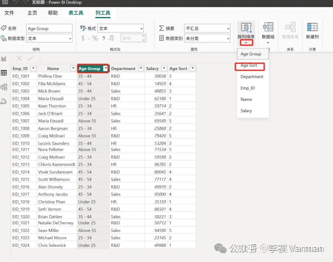Open the Name column filter dropdown
Image resolution: width=333 pixels, height=262 pixels.
(x=73, y=69)
